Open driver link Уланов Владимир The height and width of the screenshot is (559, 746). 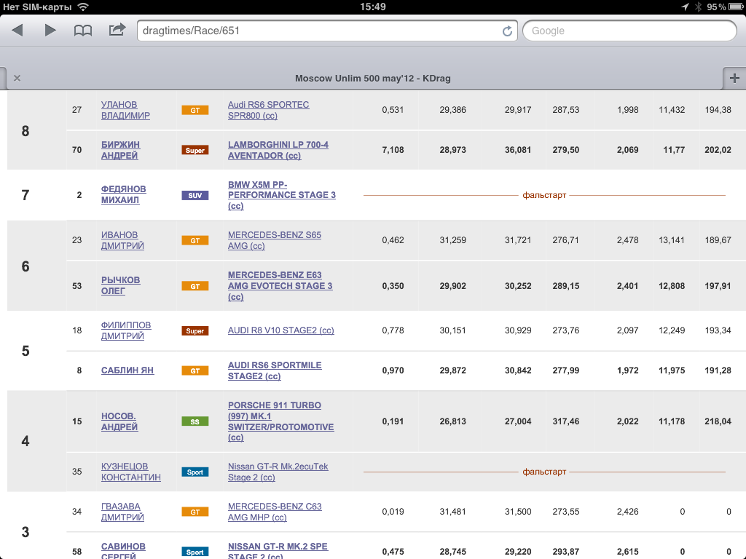(125, 110)
